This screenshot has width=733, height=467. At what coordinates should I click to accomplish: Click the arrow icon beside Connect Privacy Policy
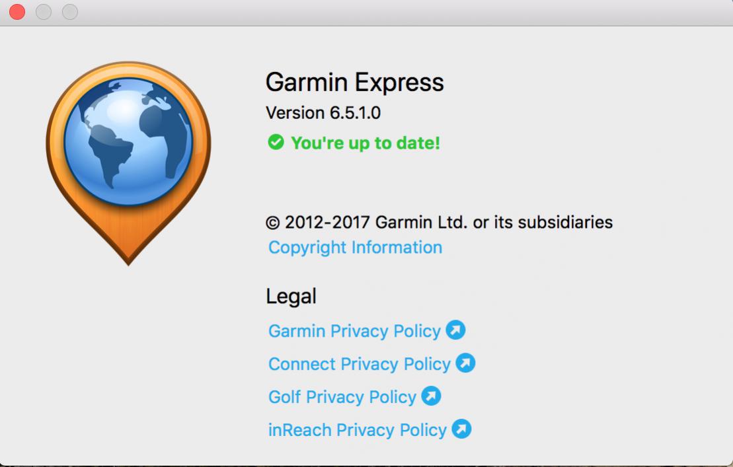[x=465, y=363]
